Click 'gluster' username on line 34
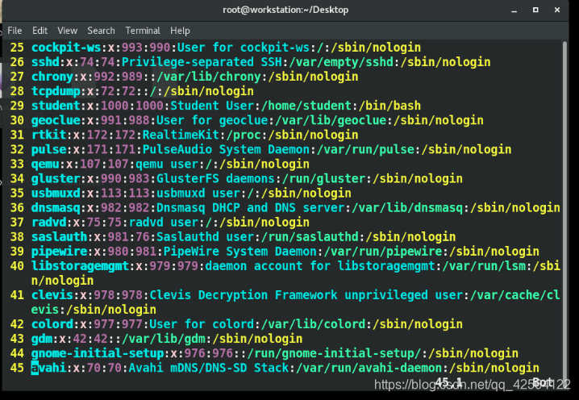The height and width of the screenshot is (400, 579). 56,179
